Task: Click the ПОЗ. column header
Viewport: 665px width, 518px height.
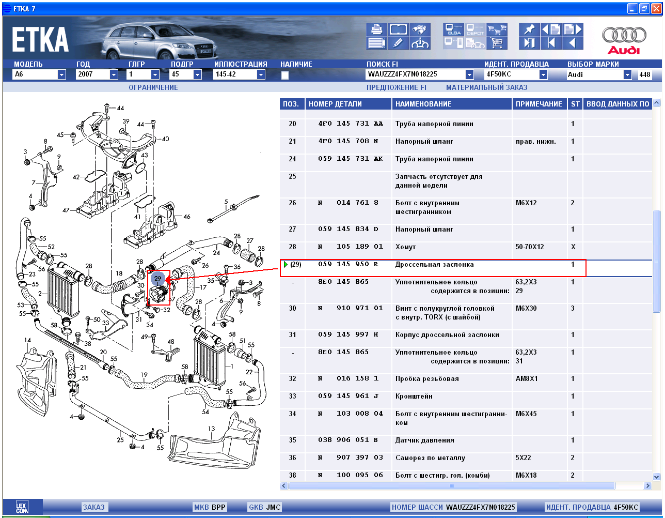Action: click(292, 104)
